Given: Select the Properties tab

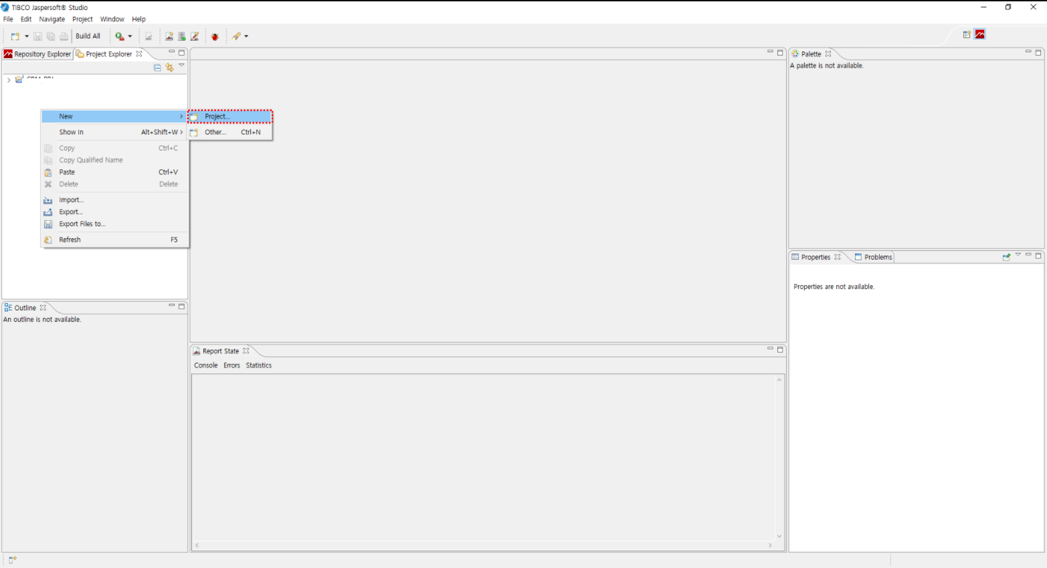Looking at the screenshot, I should point(816,257).
